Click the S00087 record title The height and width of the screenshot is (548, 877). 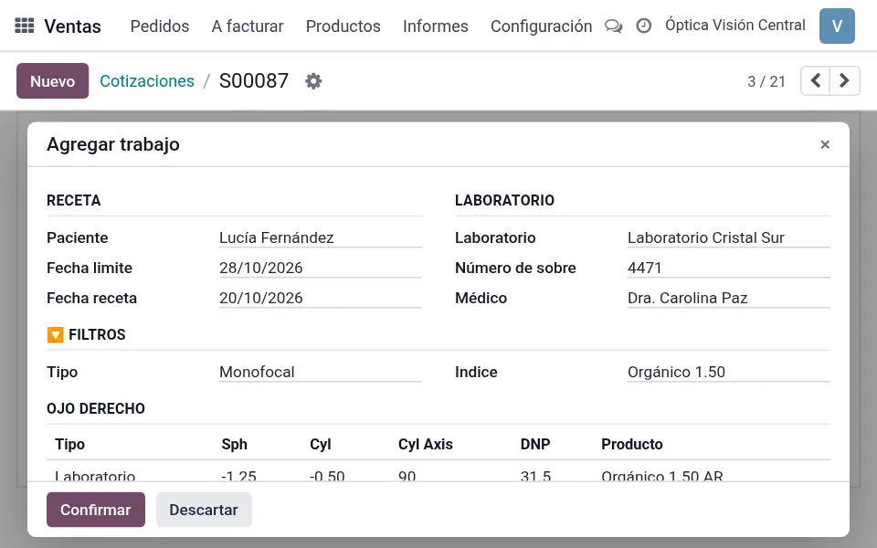[x=254, y=81]
